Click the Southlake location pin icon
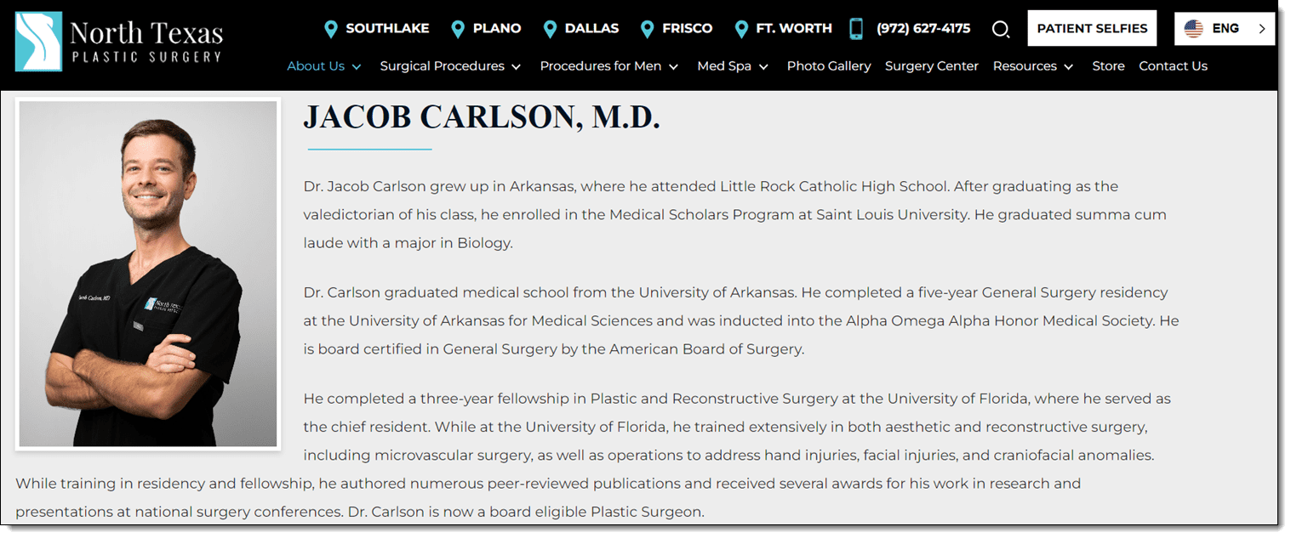 tap(331, 28)
